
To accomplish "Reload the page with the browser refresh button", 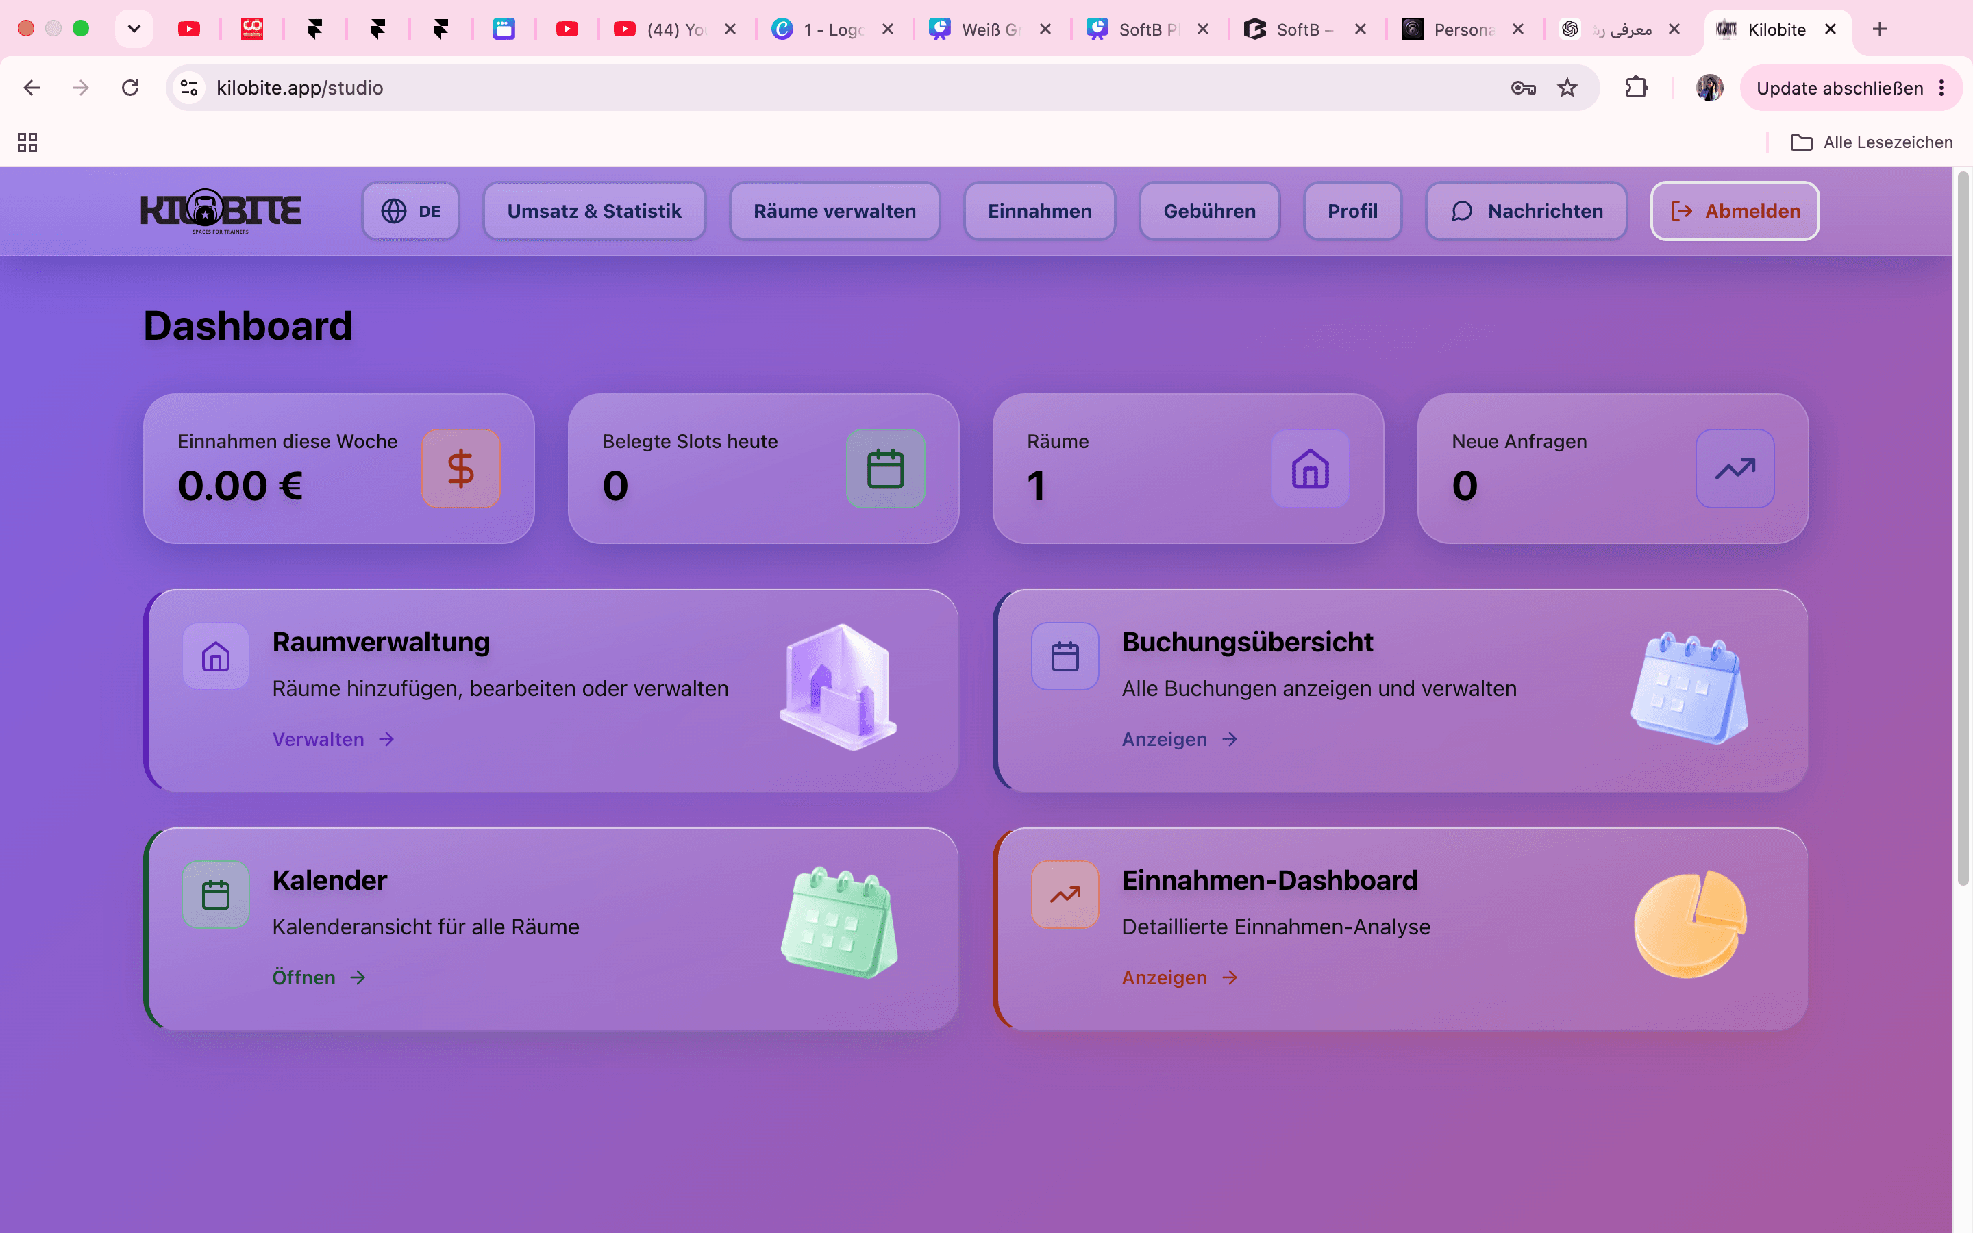I will 129,87.
